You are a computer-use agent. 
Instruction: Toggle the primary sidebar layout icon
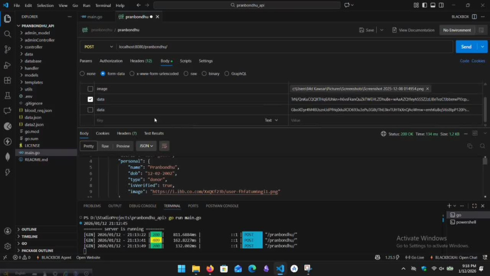click(x=424, y=5)
